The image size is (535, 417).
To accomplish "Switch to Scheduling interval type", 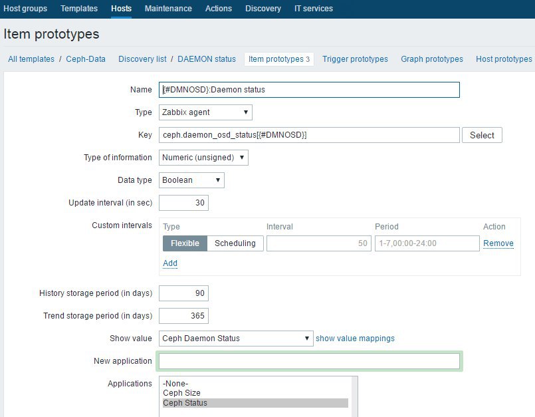I will coord(235,243).
